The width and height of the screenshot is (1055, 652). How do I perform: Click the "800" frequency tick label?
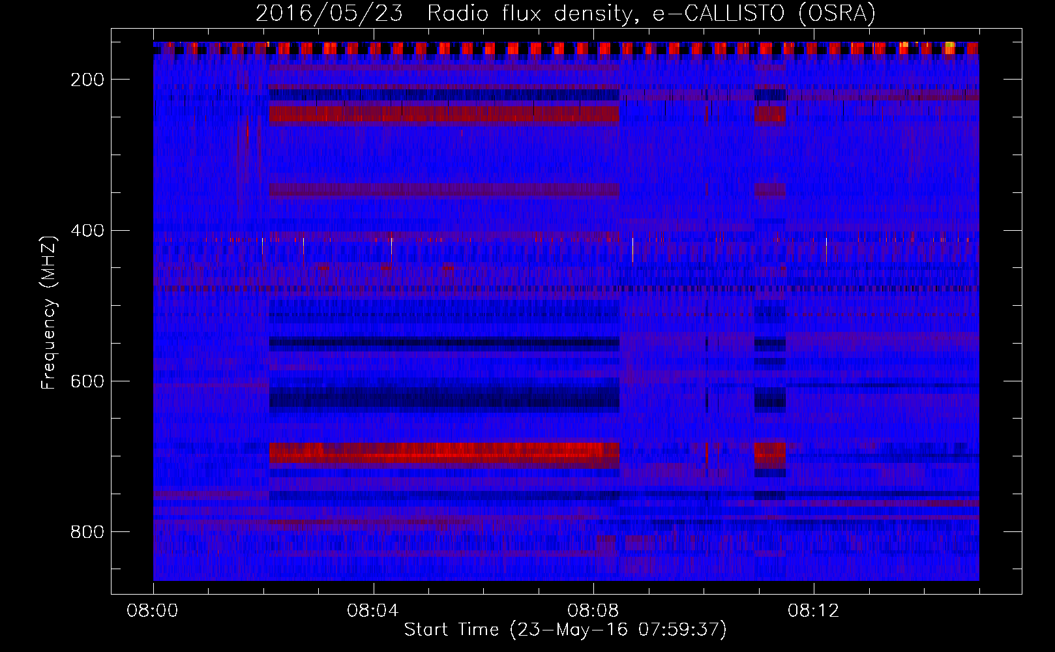87,532
